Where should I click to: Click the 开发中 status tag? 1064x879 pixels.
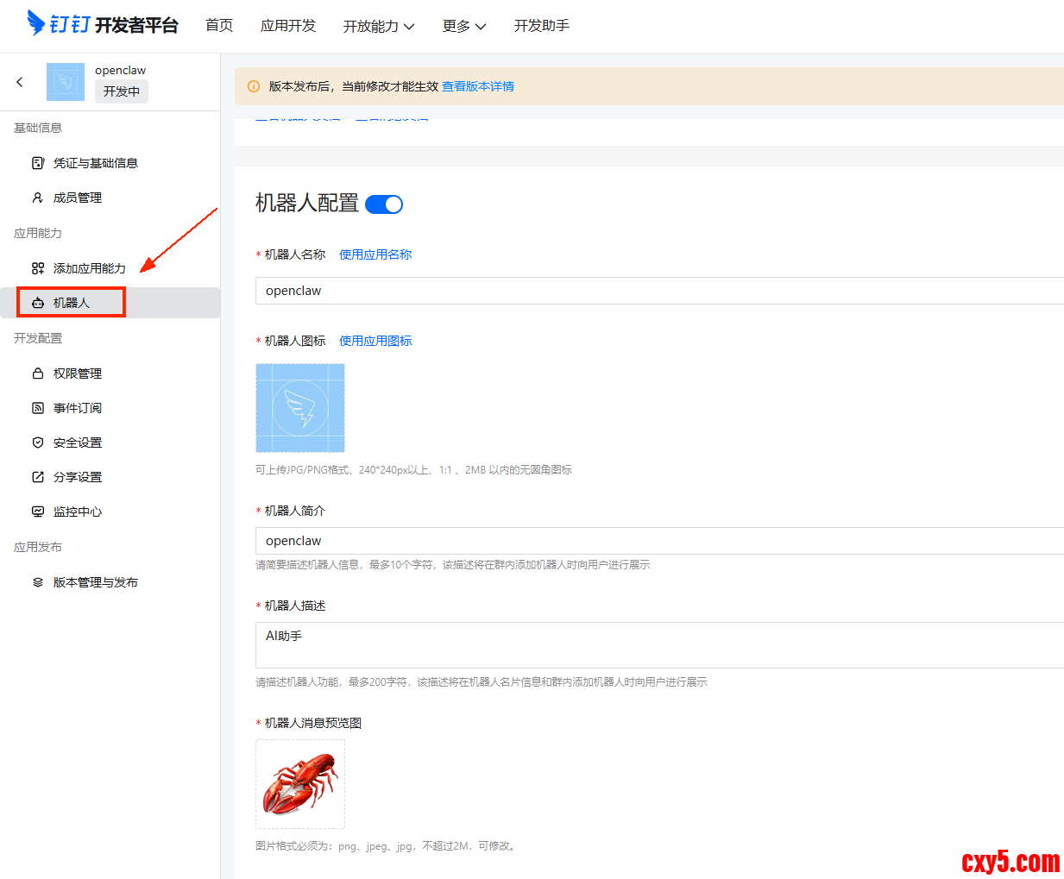point(122,91)
